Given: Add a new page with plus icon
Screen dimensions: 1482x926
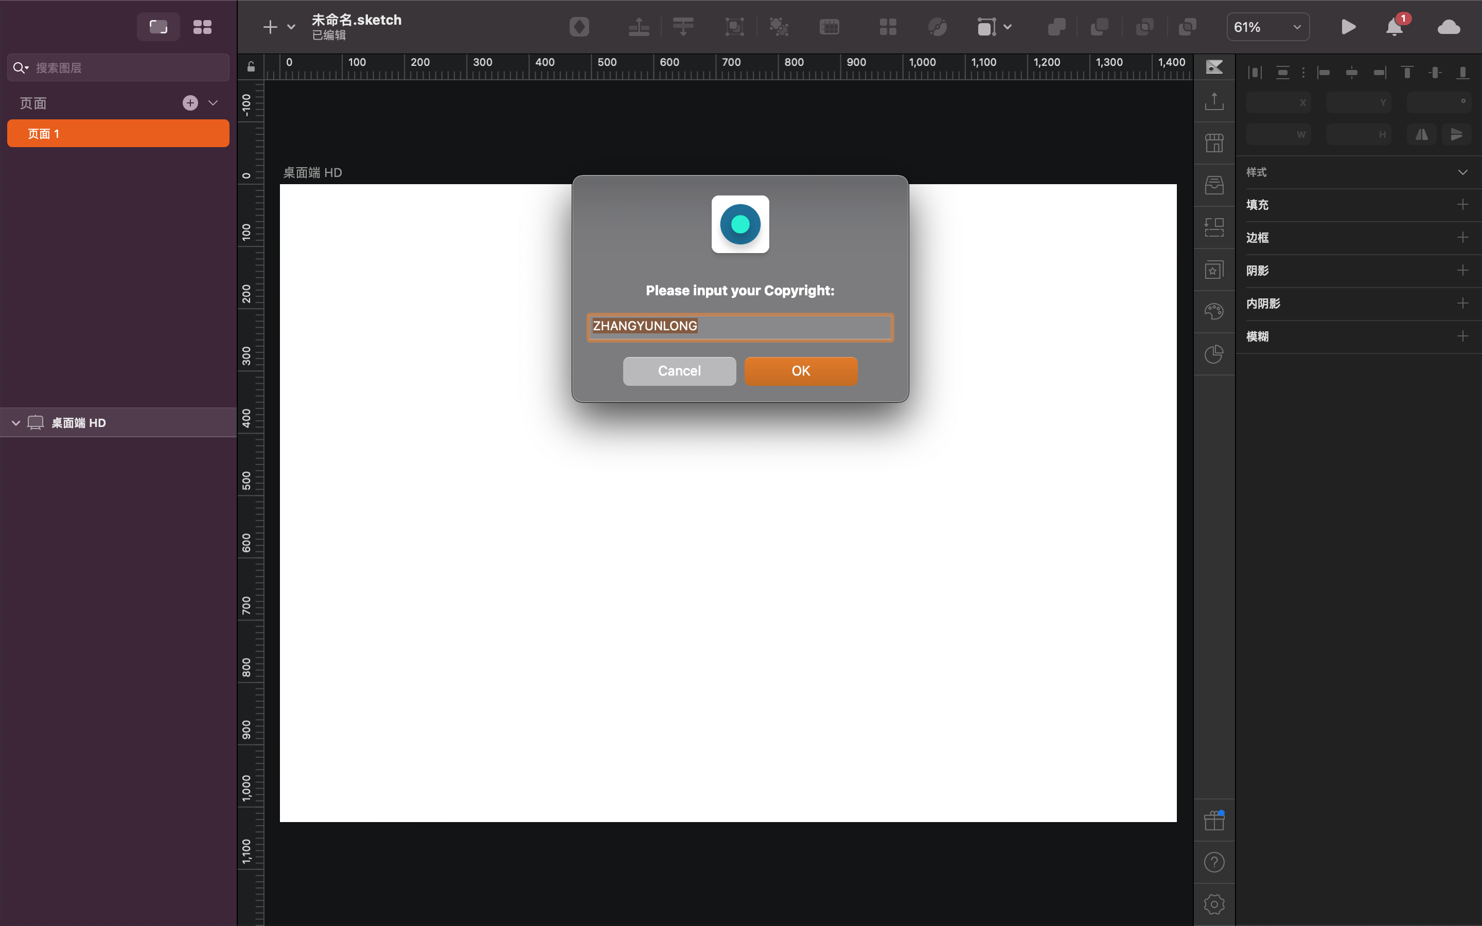Looking at the screenshot, I should (190, 103).
